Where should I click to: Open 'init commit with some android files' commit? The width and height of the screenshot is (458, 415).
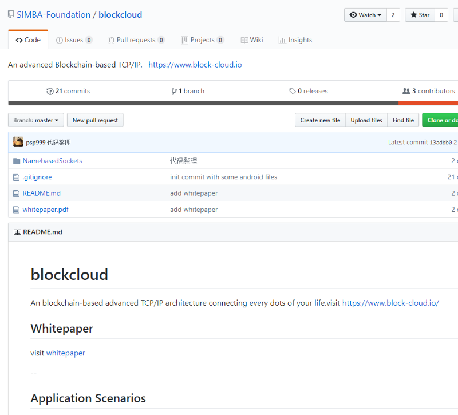[x=224, y=177]
